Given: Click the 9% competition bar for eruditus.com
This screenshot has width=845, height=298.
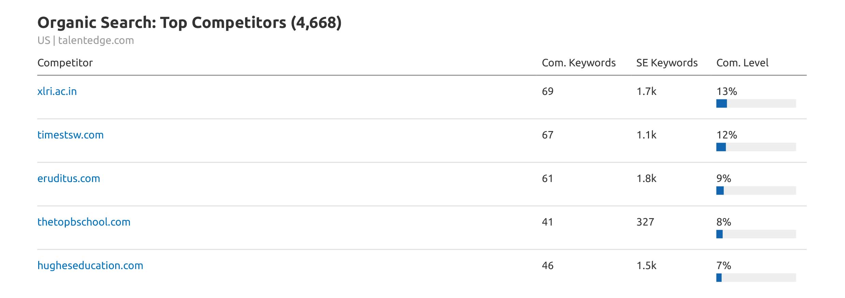Looking at the screenshot, I should [756, 191].
